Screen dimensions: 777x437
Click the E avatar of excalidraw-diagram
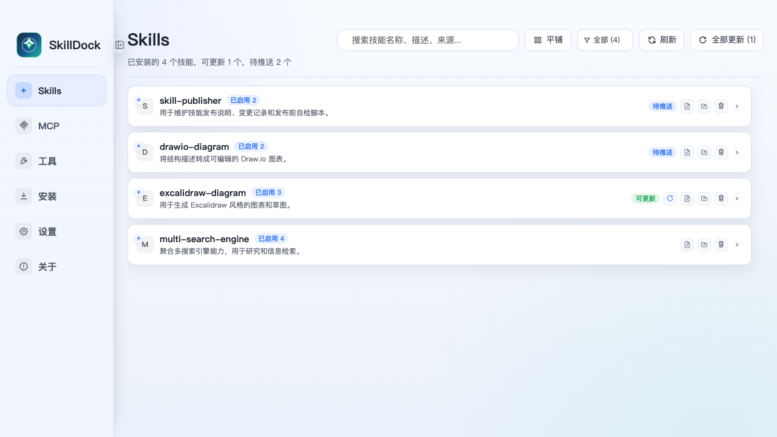[x=145, y=198]
